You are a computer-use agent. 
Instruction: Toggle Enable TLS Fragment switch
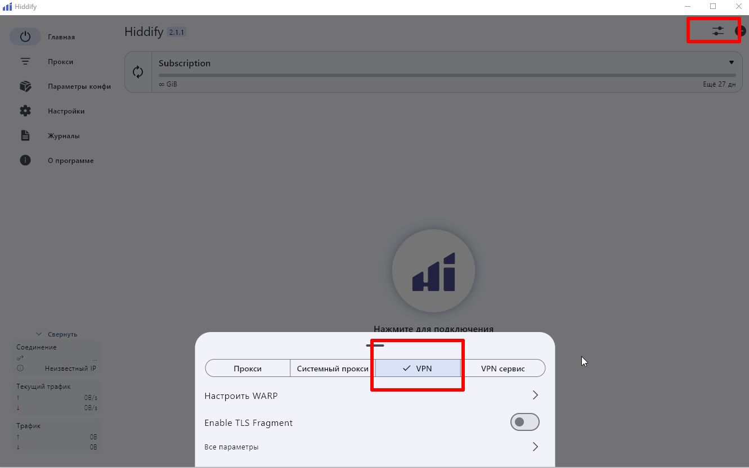tap(524, 422)
